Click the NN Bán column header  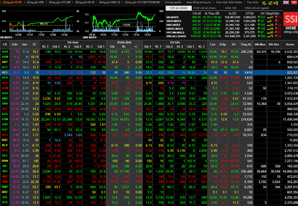(274, 45)
